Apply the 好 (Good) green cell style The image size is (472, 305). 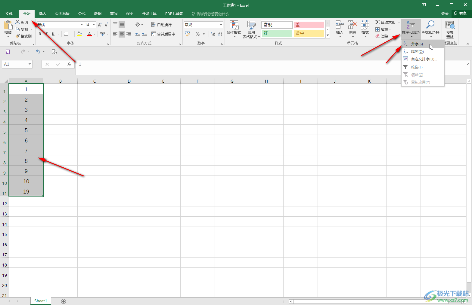pyautogui.click(x=277, y=33)
